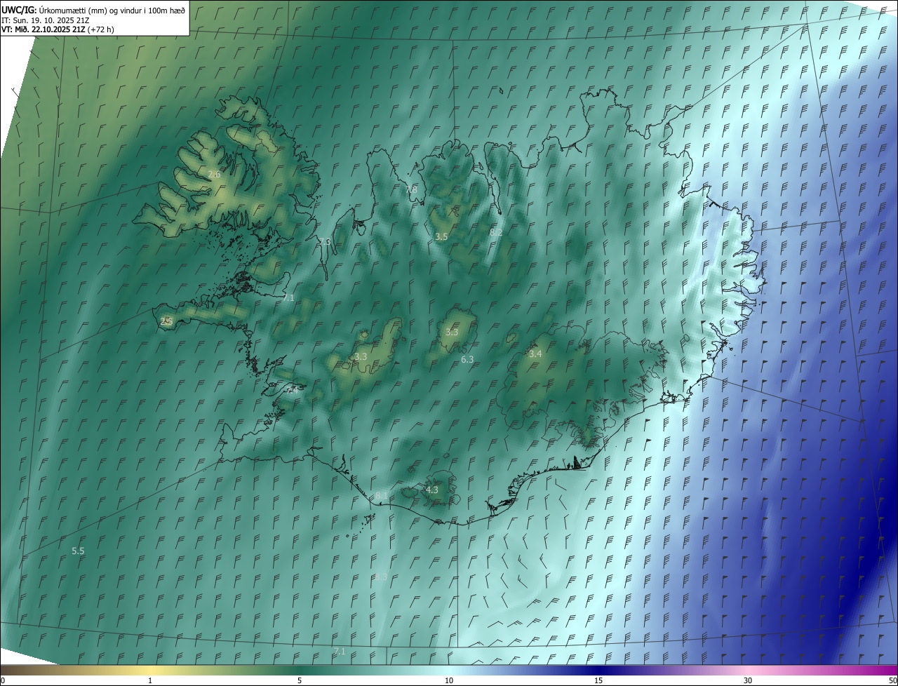Screen dimensions: 898x686
Task: Click the 5 tick on the color scale
Action: pyautogui.click(x=300, y=680)
